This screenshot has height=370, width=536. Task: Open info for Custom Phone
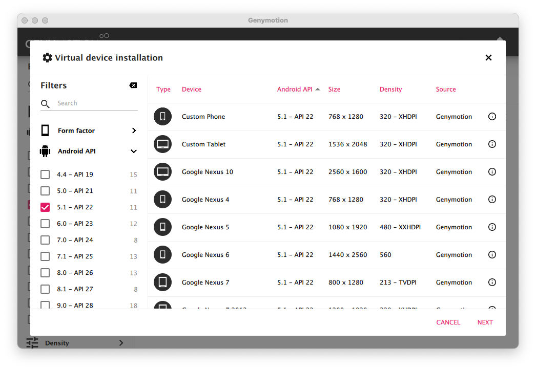point(492,116)
